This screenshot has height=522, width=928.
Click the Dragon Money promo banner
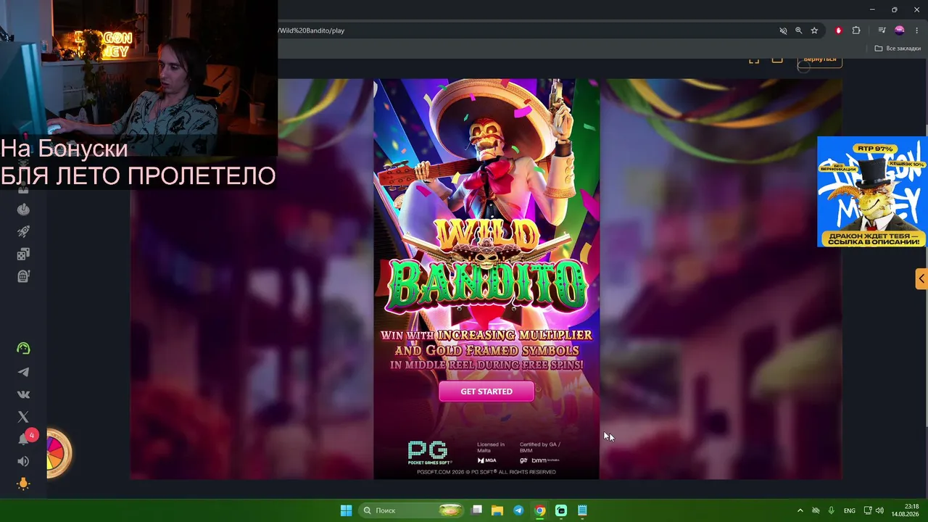872,192
